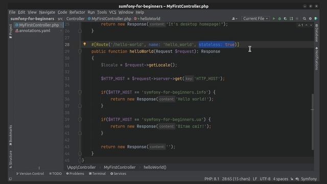Image resolution: width=327 pixels, height=184 pixels.
Task: Open the Current File run configuration dropdown
Action: [x=255, y=18]
